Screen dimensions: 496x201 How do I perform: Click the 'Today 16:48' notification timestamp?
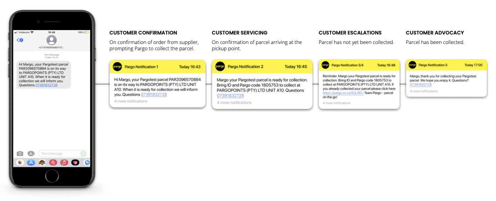coord(386,65)
